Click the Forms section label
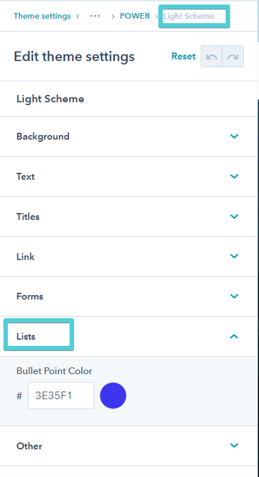 [x=29, y=296]
